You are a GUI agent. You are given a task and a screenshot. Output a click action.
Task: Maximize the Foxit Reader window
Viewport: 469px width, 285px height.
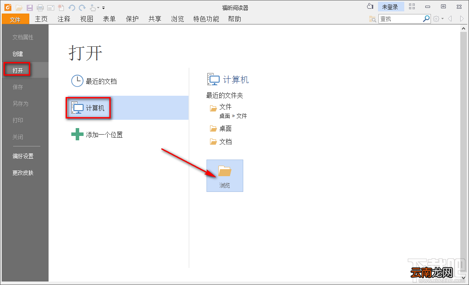coord(443,7)
